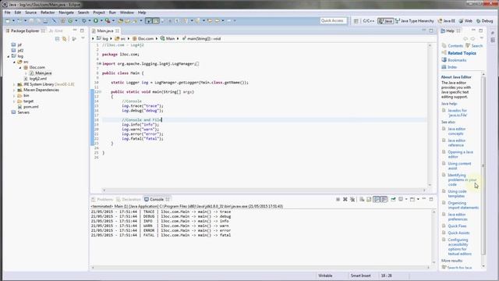499x281 pixels.
Task: Open the File menu
Action: [7, 12]
